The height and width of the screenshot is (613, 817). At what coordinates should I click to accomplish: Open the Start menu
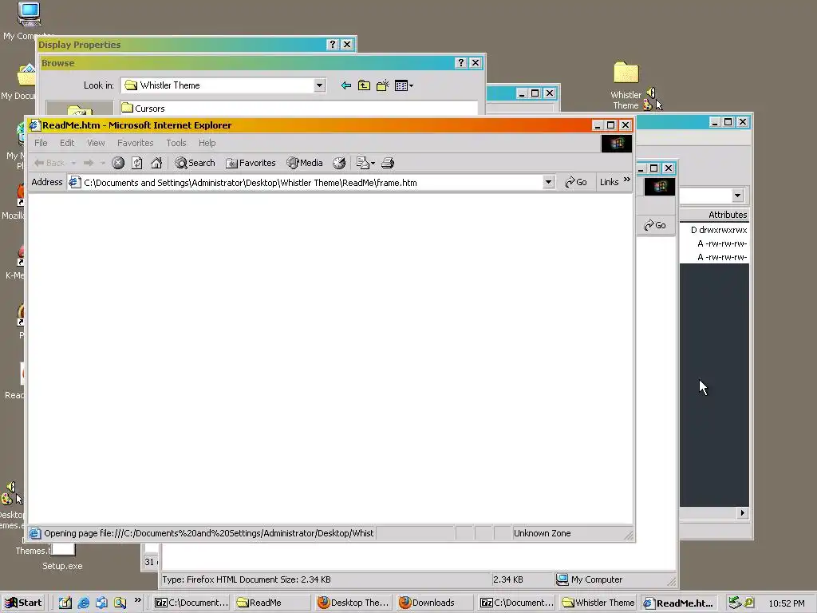(x=23, y=603)
